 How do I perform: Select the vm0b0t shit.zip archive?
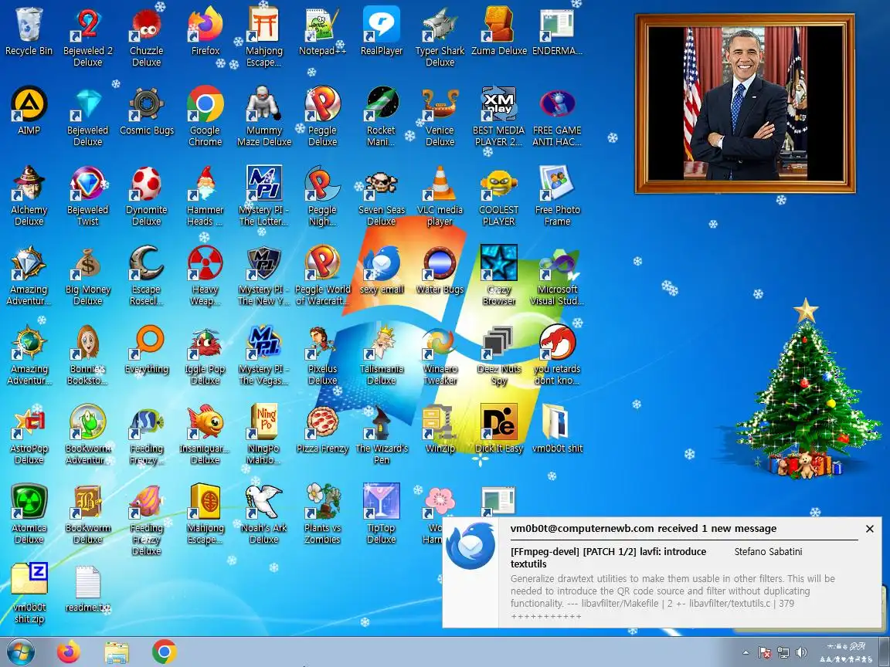29,593
